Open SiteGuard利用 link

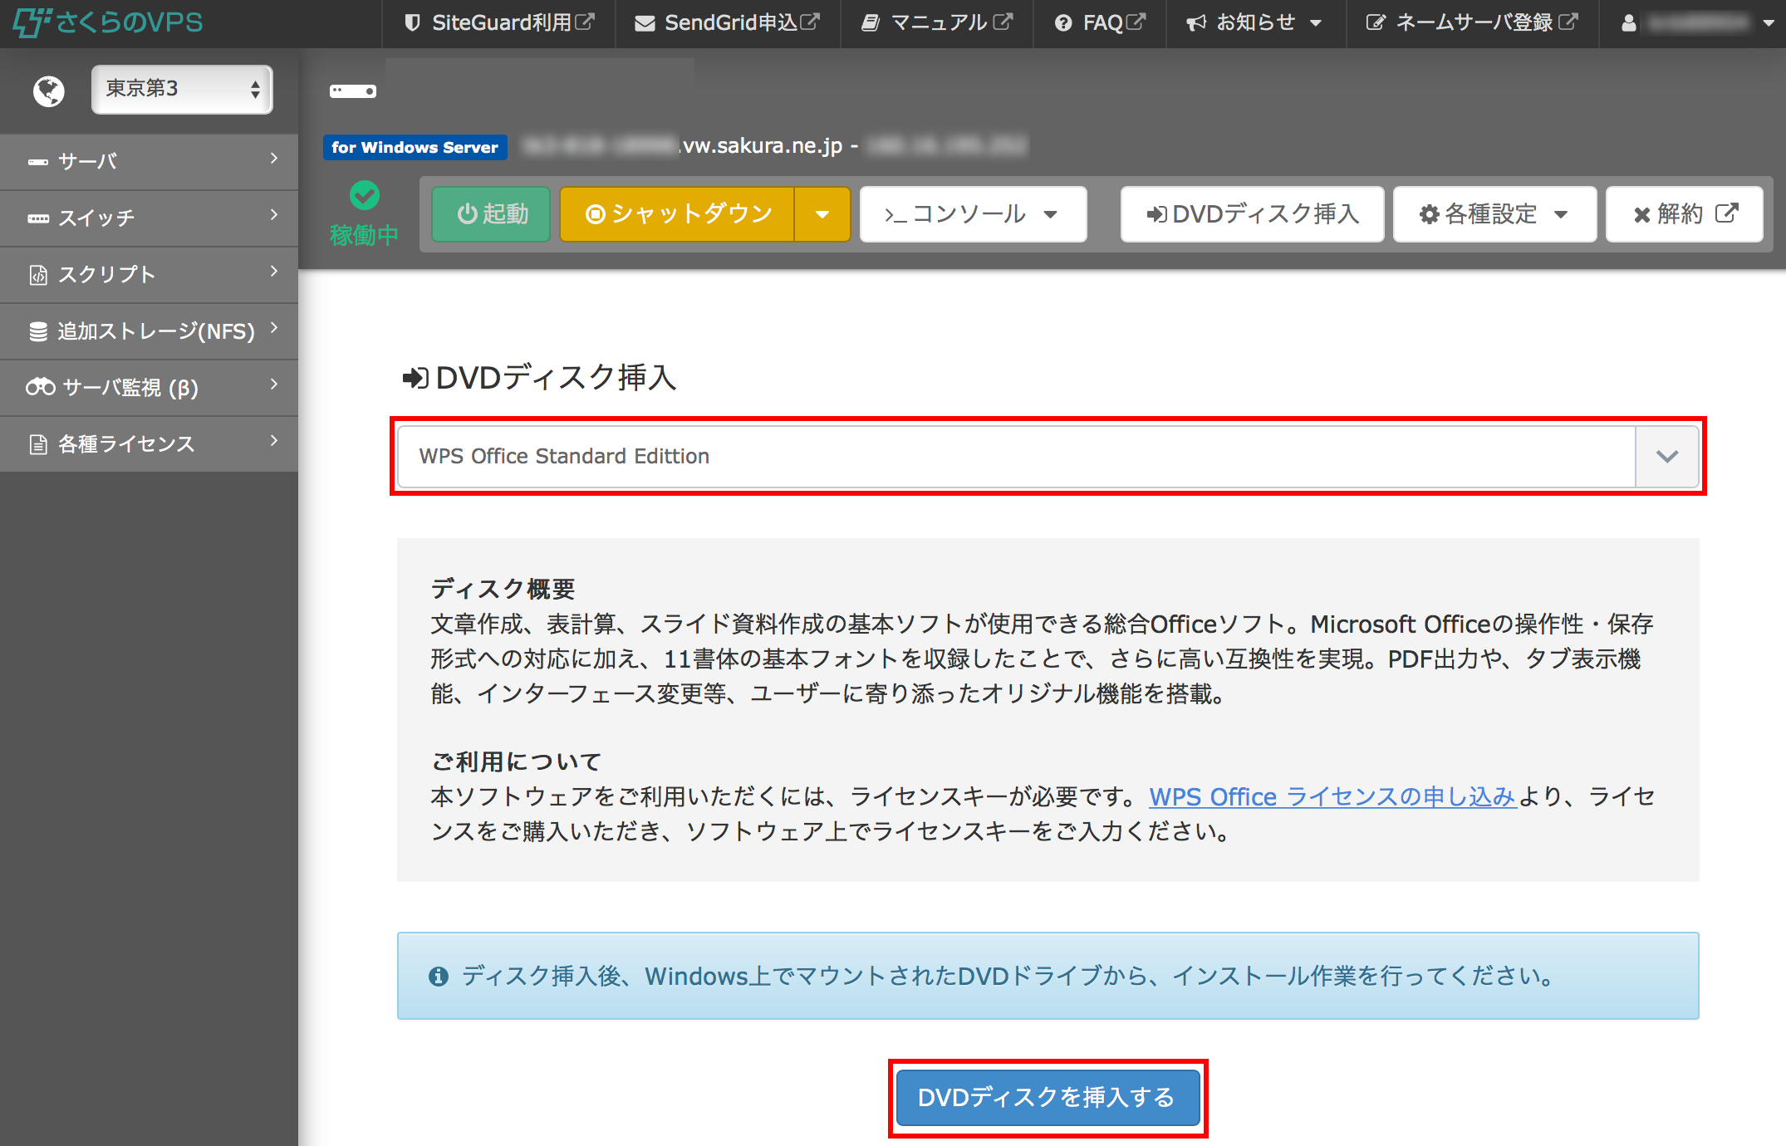pyautogui.click(x=499, y=22)
